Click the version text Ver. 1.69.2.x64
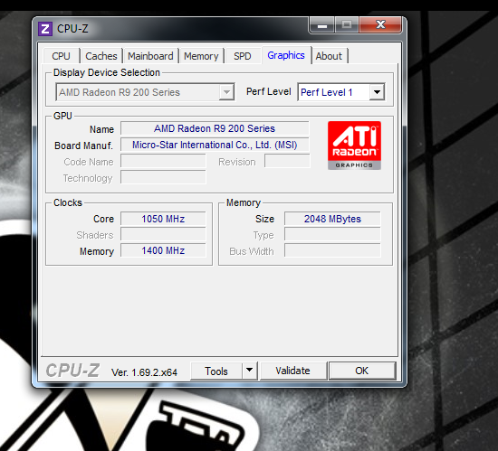Screen dimensions: 498x451 (x=144, y=372)
